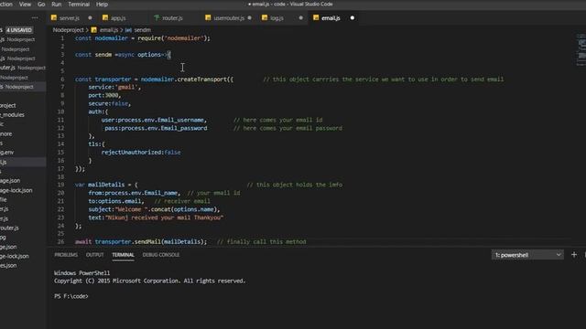Click 'user:process.env.Email_username' on line 11

coord(154,120)
